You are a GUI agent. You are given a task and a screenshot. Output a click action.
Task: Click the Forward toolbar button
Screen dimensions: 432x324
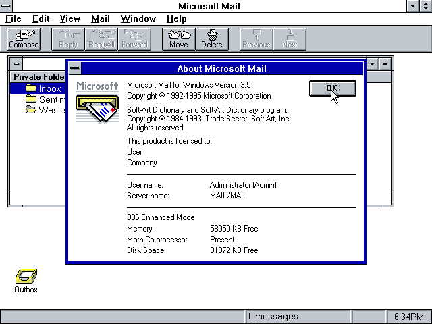coord(134,39)
